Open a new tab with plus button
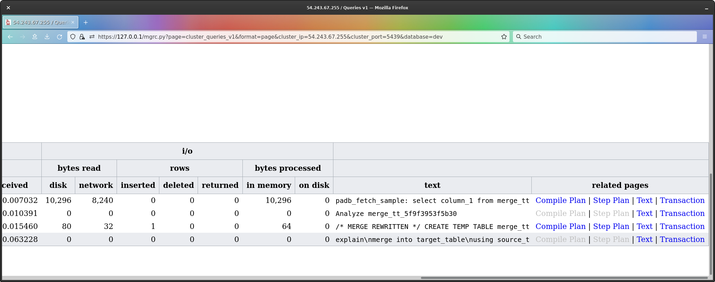This screenshot has height=282, width=715. pos(86,22)
